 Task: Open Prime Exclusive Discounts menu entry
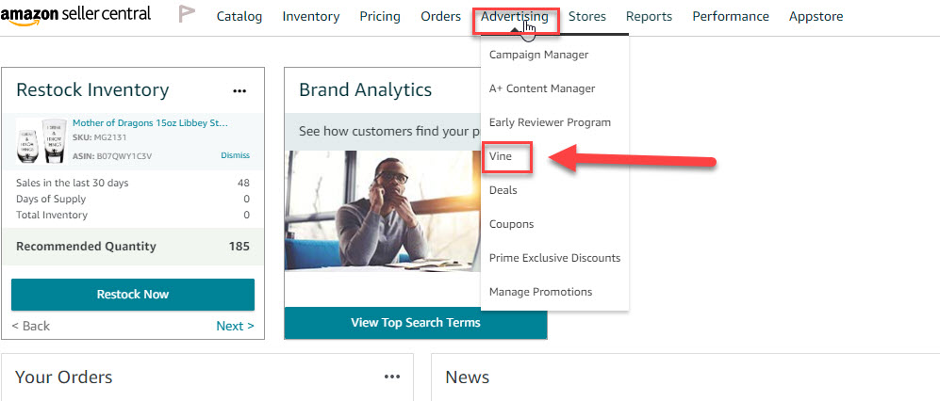tap(554, 258)
